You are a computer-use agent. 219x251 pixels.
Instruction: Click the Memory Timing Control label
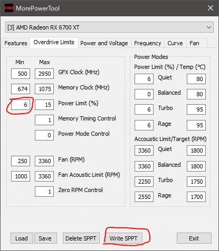click(x=87, y=118)
